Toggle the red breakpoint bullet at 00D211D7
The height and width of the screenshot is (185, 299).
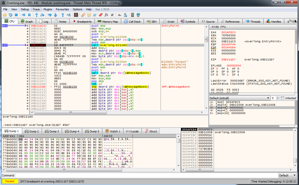[x=28, y=45]
